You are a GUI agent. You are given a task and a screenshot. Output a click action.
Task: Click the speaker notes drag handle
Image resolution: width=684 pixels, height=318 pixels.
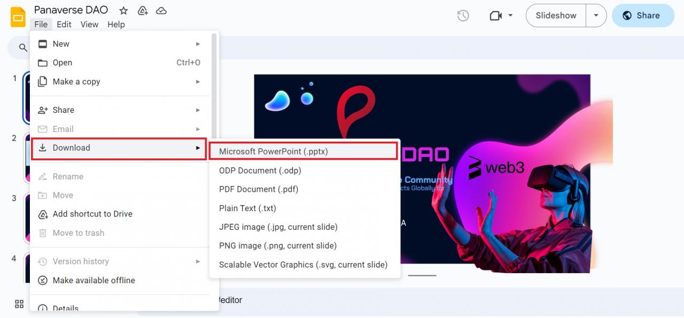coord(422,276)
